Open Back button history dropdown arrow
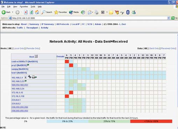The height and width of the screenshot is (129, 178). point(13,12)
